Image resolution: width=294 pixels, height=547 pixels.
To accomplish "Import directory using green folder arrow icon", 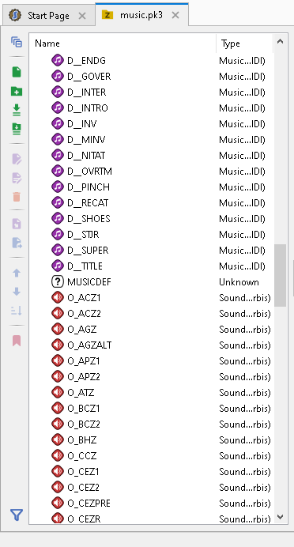I will (17, 129).
